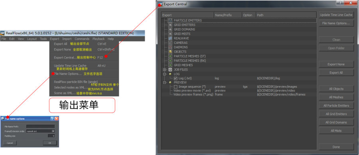Click the Particle Emitters node icon

pyautogui.click(x=170, y=20)
